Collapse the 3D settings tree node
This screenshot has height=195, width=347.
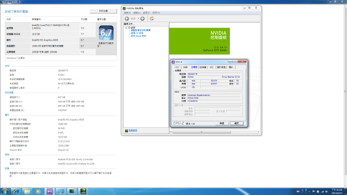point(126,28)
